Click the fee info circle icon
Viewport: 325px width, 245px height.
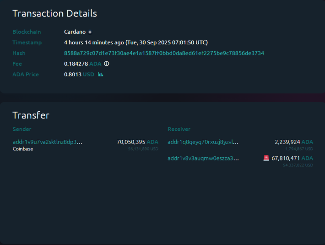point(107,64)
